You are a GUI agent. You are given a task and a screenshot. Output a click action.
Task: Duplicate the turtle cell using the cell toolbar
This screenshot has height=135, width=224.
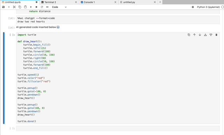tap(189, 35)
